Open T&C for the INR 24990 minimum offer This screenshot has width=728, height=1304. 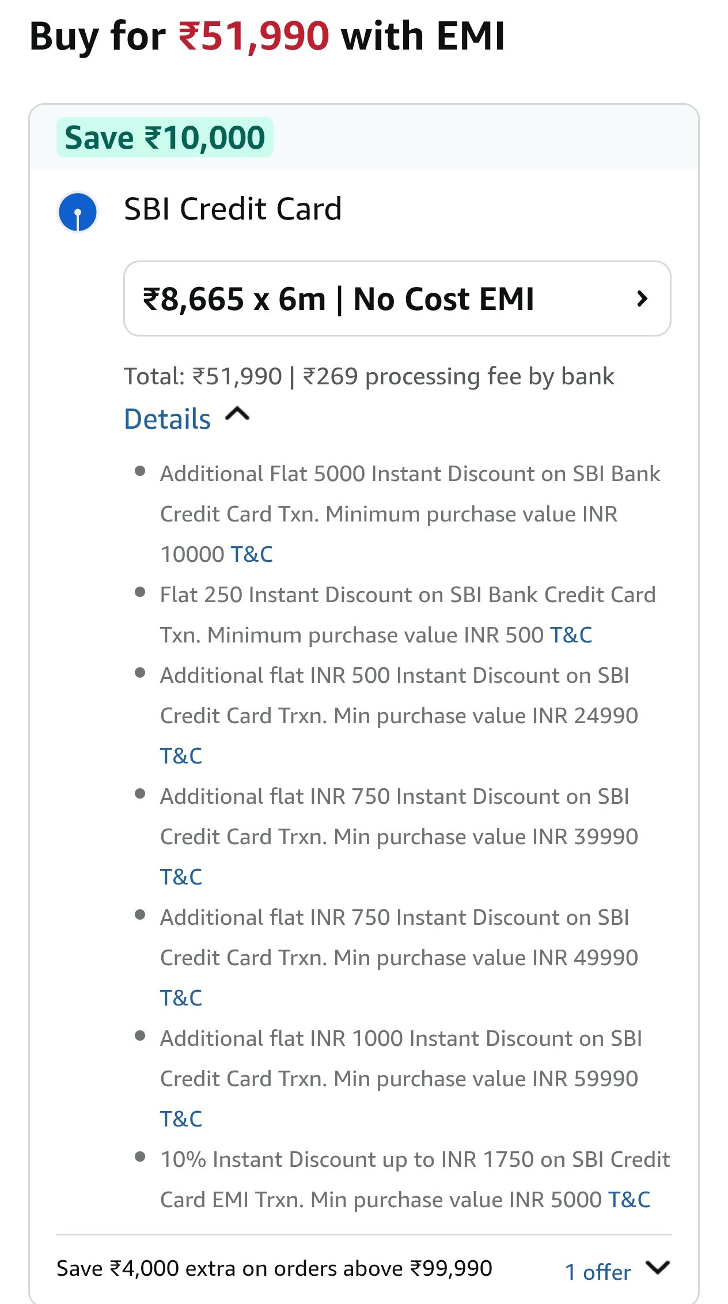(181, 756)
